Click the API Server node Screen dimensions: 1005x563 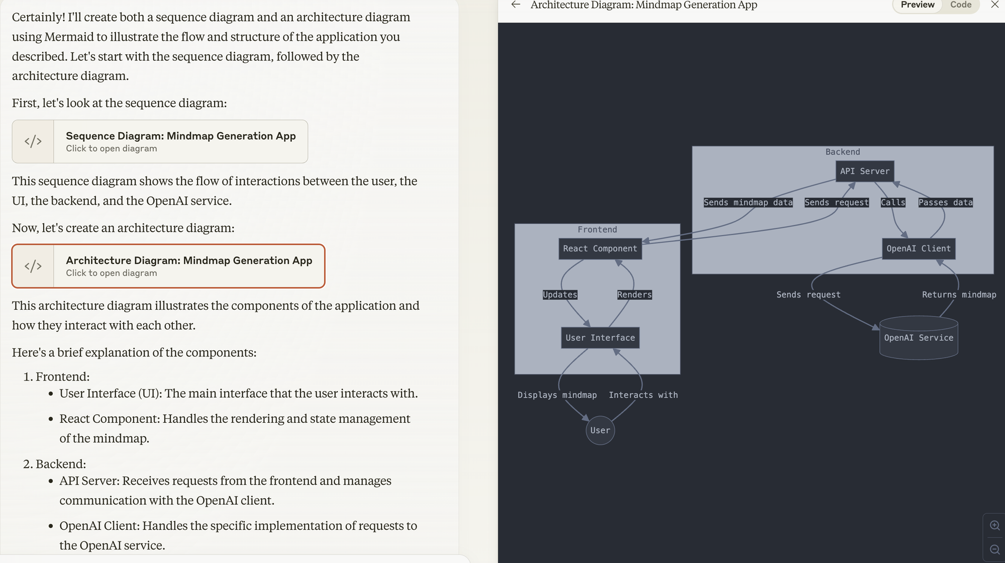click(864, 171)
